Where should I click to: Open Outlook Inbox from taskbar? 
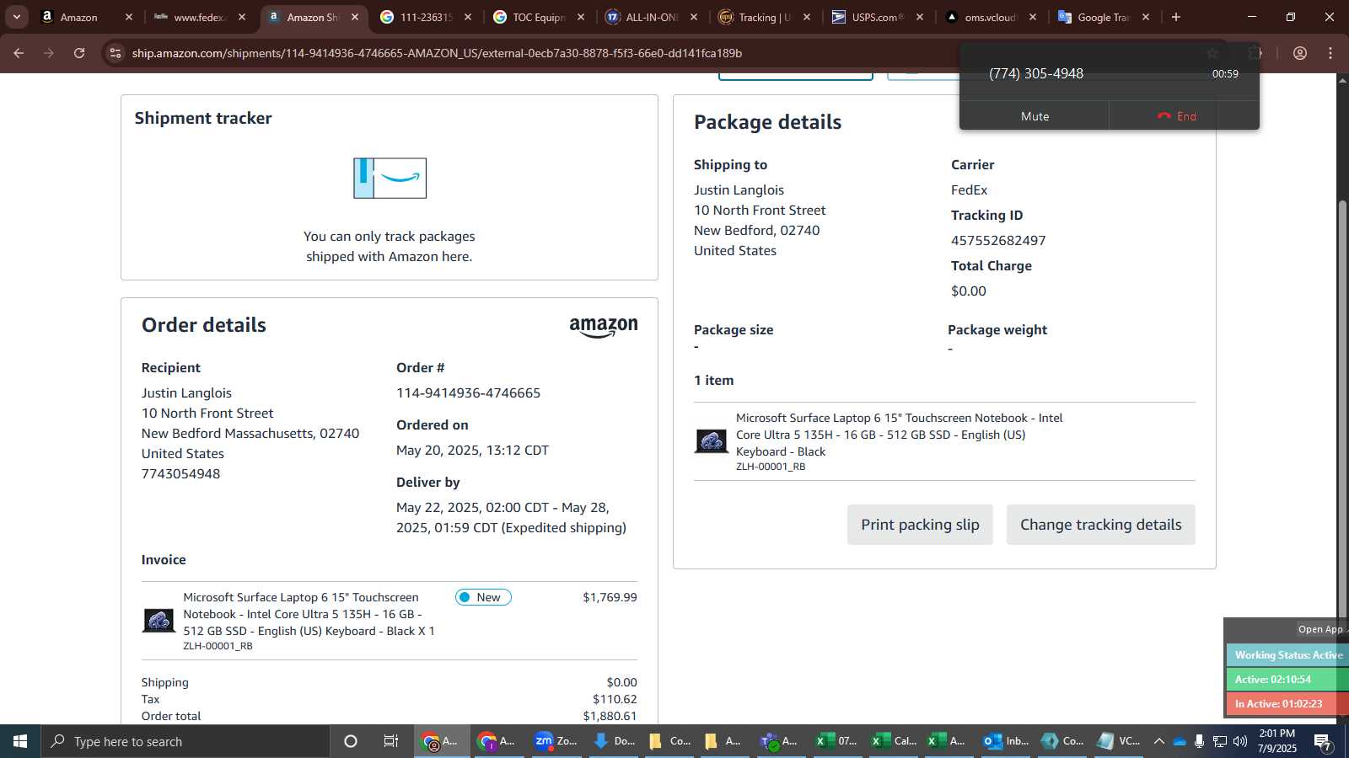1006,741
